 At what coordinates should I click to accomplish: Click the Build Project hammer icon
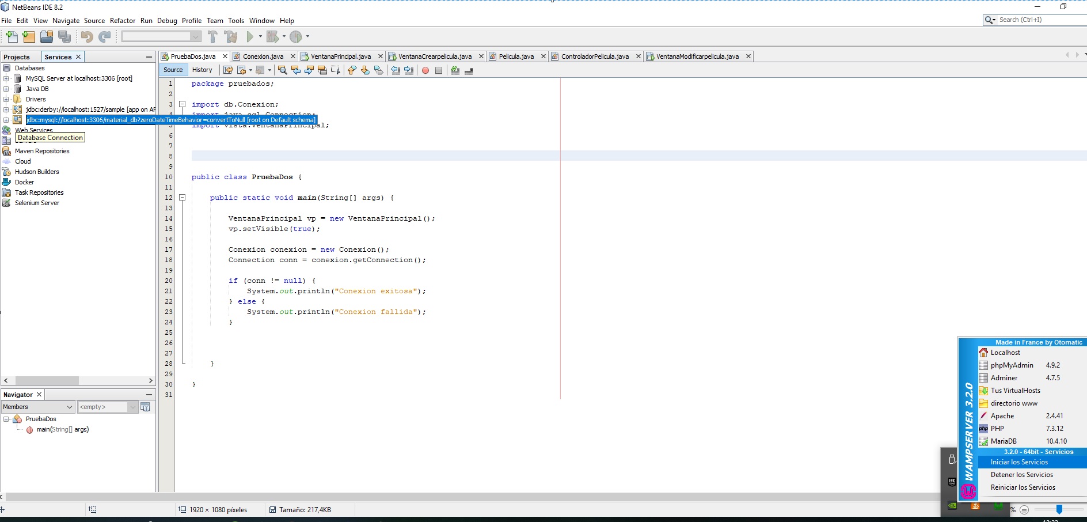pos(212,37)
